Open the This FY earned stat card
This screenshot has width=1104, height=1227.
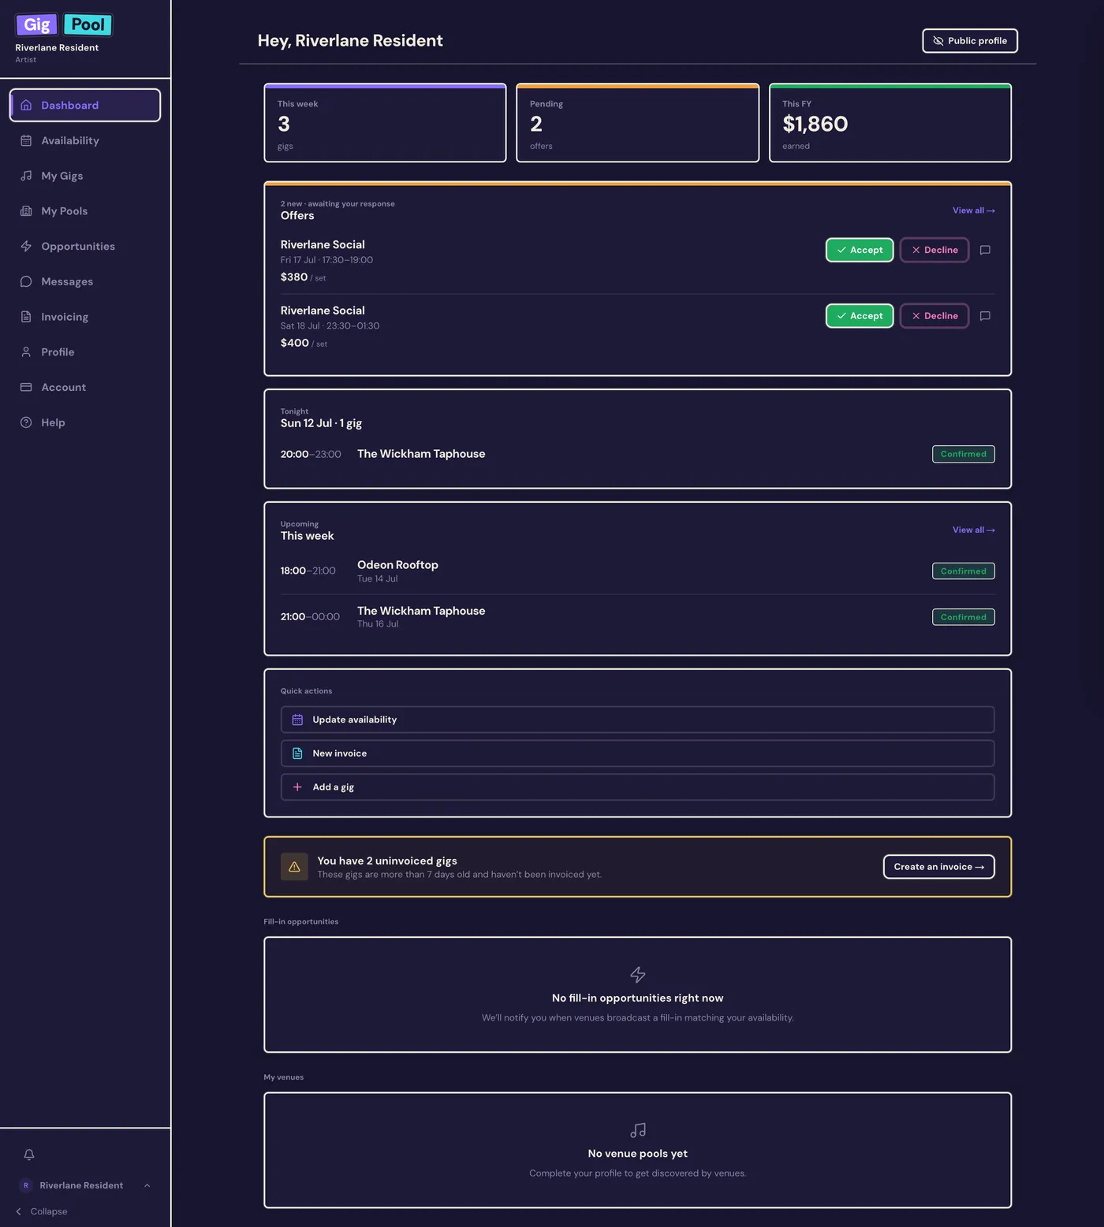pos(890,123)
